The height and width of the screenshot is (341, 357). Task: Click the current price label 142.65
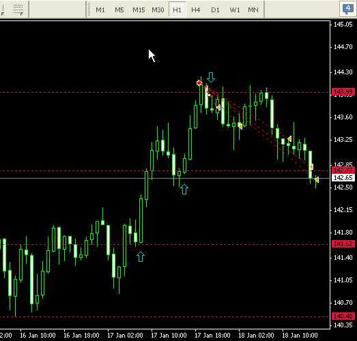(343, 178)
